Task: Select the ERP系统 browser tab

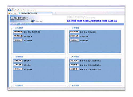Action: coord(35,13)
